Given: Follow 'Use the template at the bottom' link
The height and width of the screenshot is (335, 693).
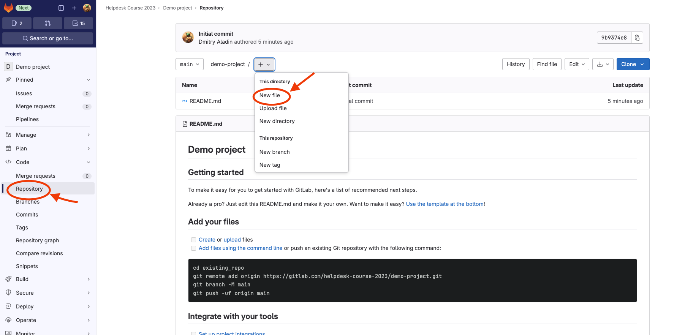Looking at the screenshot, I should coord(445,204).
